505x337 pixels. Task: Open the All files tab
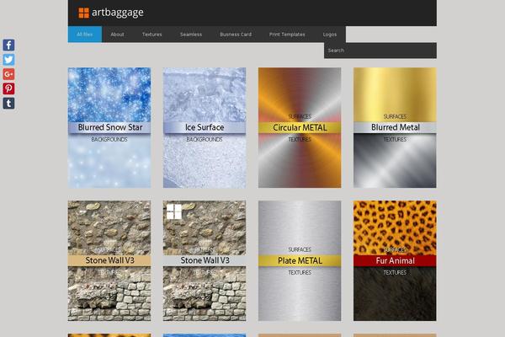click(x=85, y=35)
